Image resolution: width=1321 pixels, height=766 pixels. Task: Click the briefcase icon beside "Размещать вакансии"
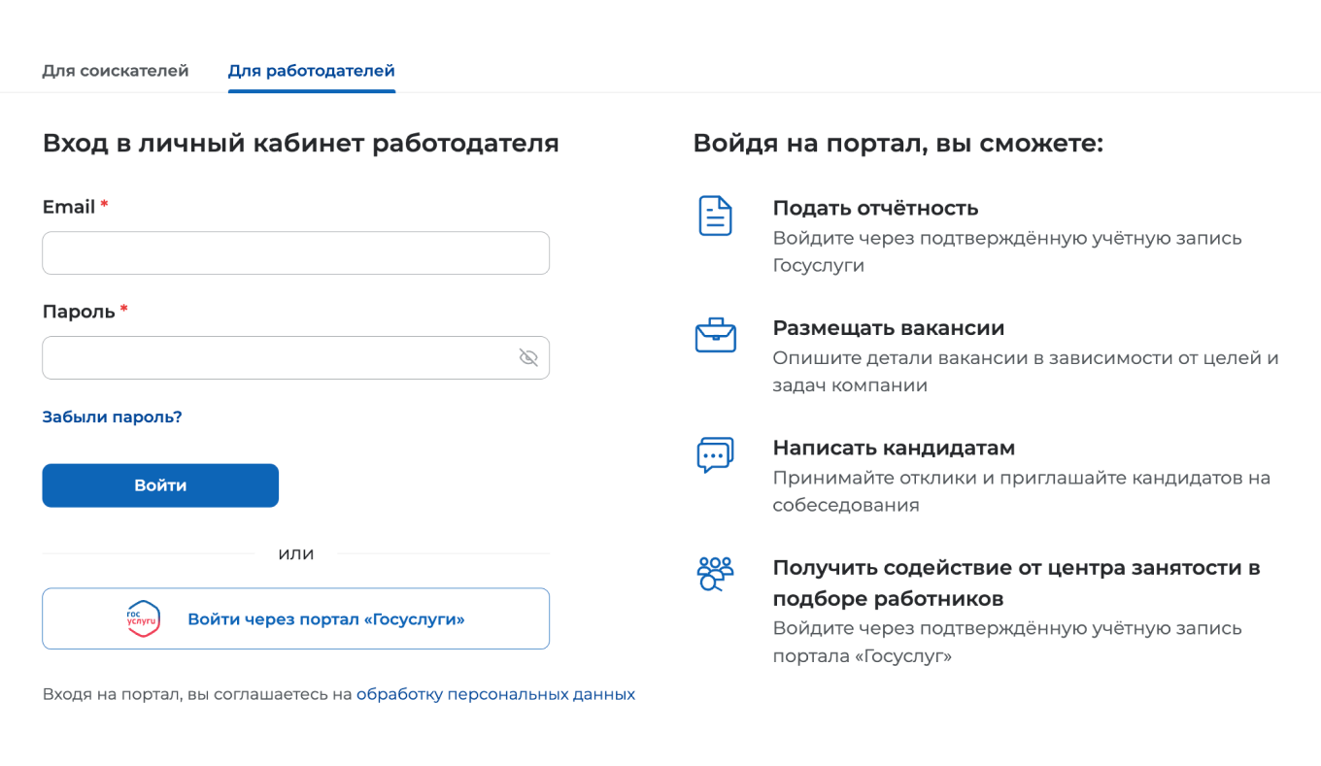point(716,336)
